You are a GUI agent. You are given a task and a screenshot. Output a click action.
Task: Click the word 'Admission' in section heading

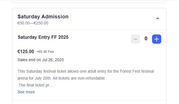pyautogui.click(x=55, y=17)
